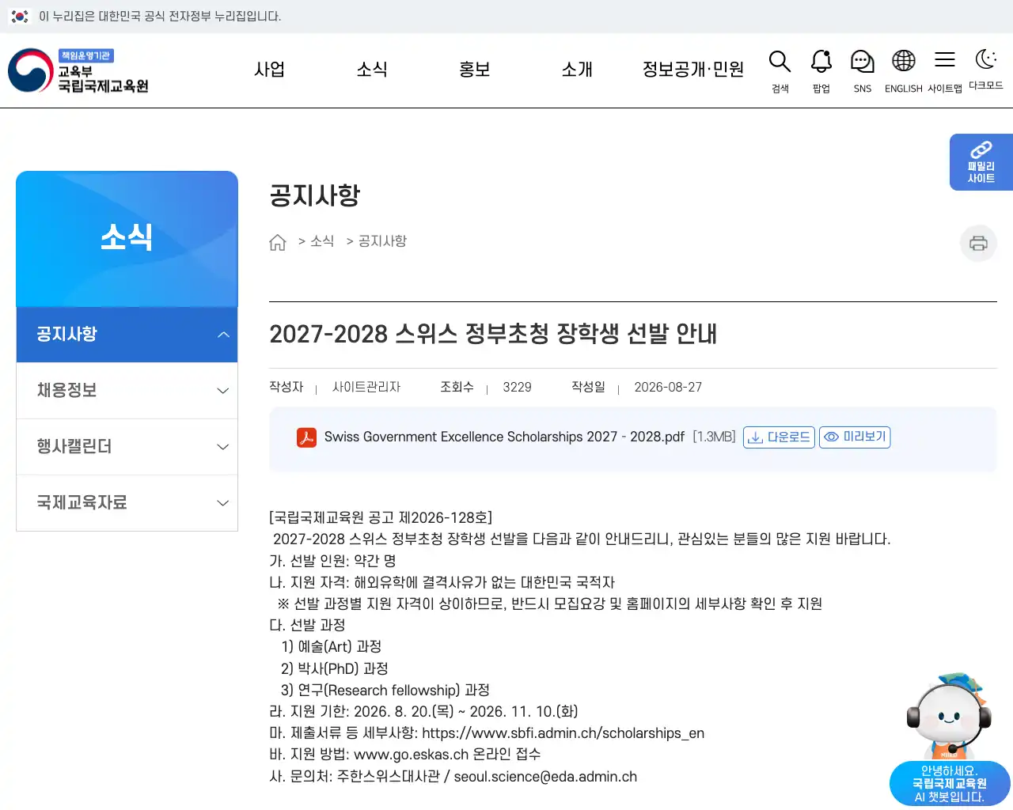The image size is (1013, 810).
Task: Open the Swiss Government Excellence Scholarships PDF file name
Action: (504, 437)
